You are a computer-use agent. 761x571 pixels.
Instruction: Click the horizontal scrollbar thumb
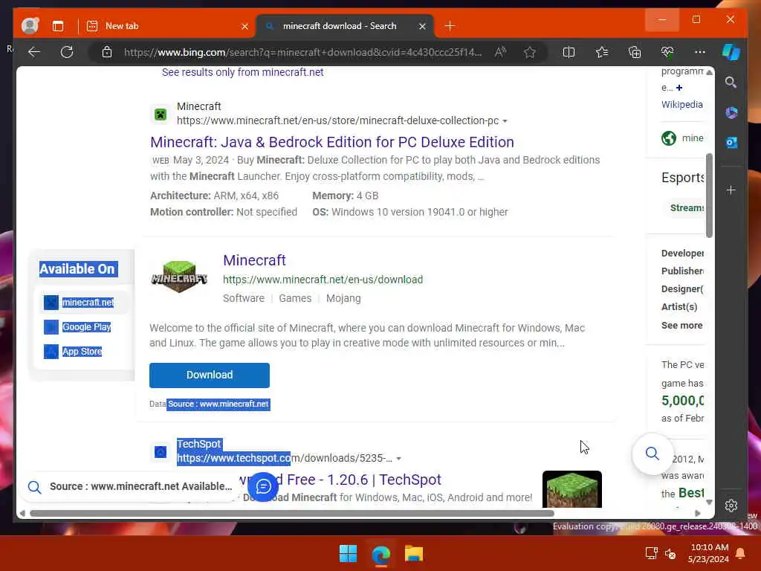pyautogui.click(x=291, y=513)
